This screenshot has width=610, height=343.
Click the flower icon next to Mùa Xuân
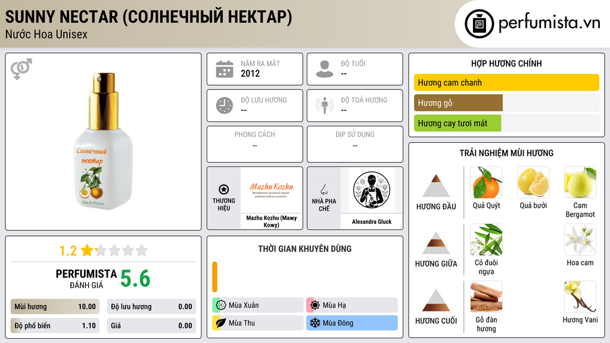[x=221, y=305]
